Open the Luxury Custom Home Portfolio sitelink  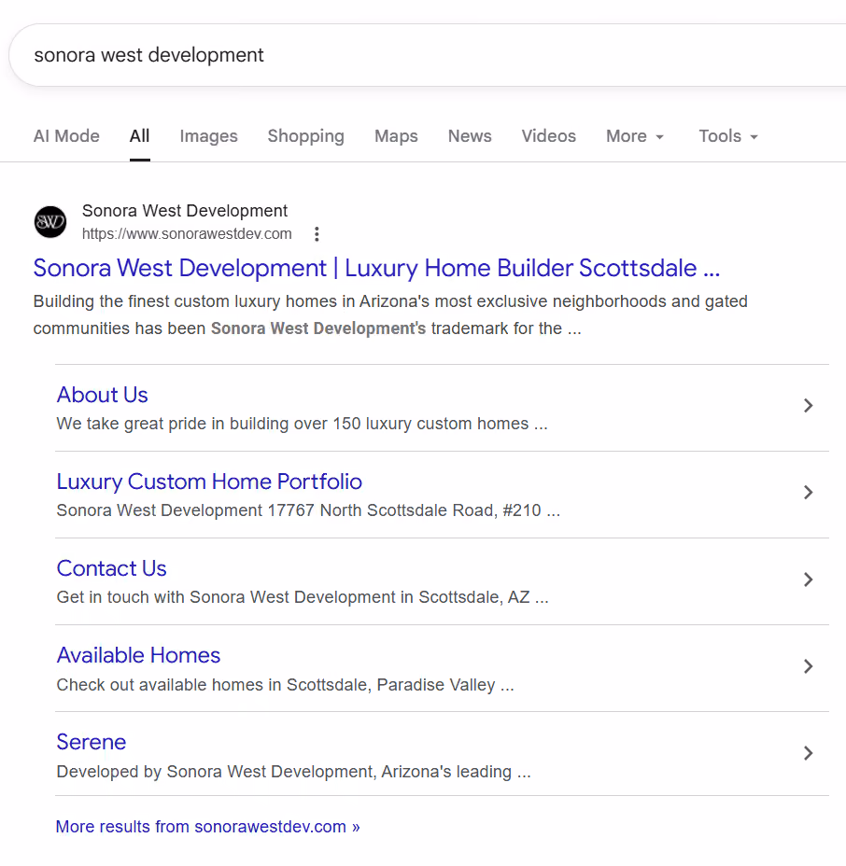coord(209,482)
